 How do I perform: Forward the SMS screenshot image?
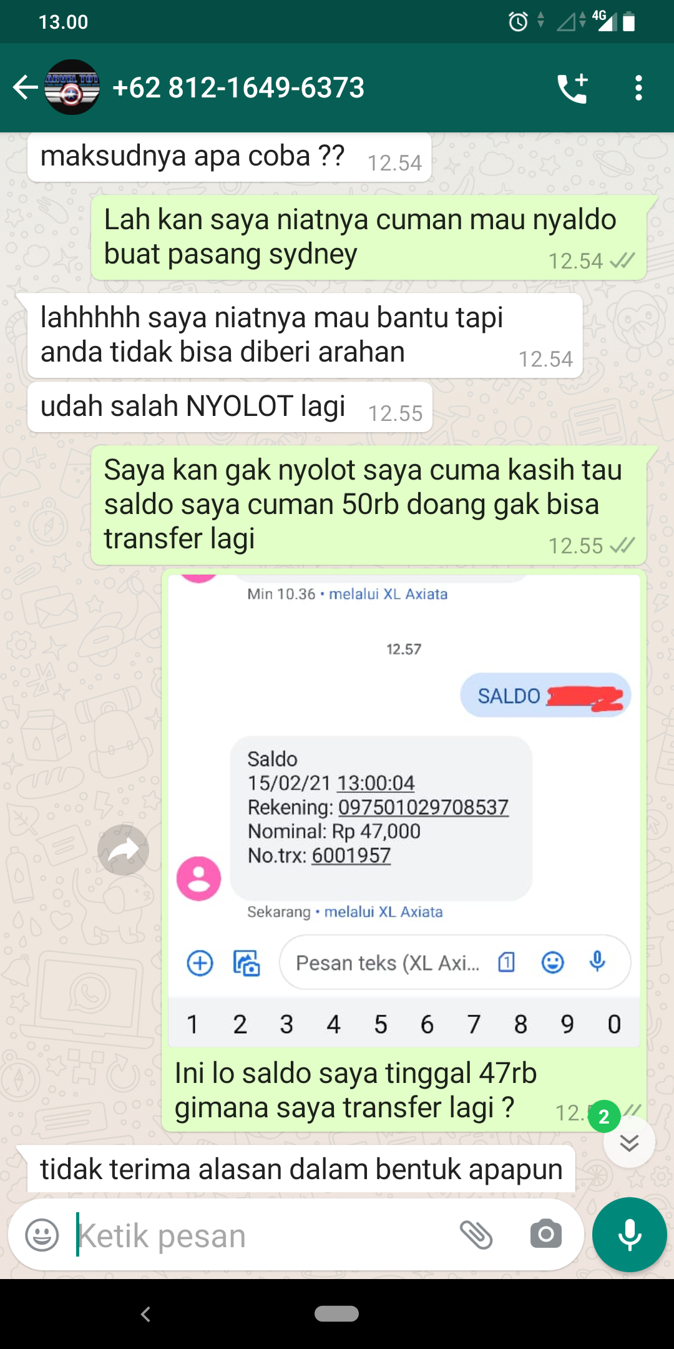pos(124,850)
